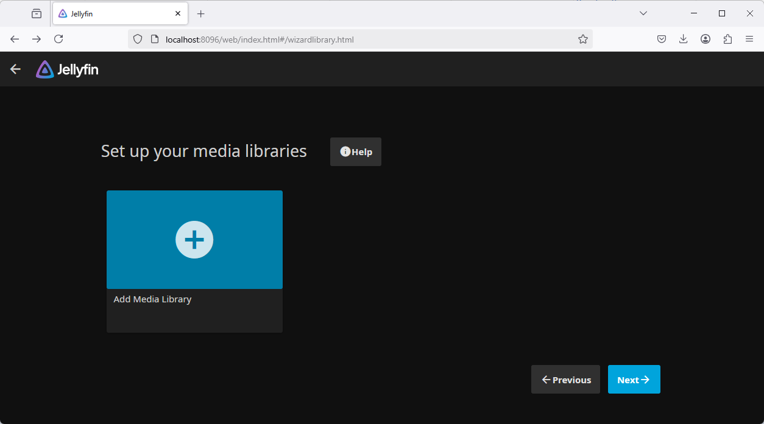Go back using Jellyfin header arrow

point(15,69)
